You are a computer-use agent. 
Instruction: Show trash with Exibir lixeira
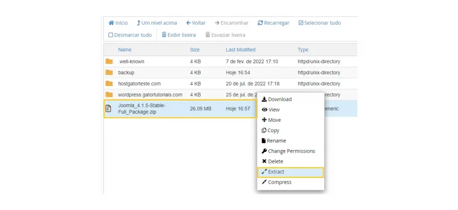[x=179, y=35]
